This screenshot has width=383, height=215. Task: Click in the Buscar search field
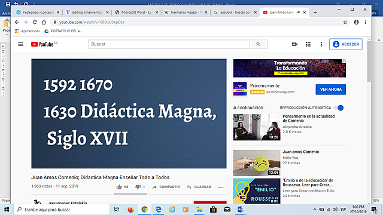coord(169,44)
